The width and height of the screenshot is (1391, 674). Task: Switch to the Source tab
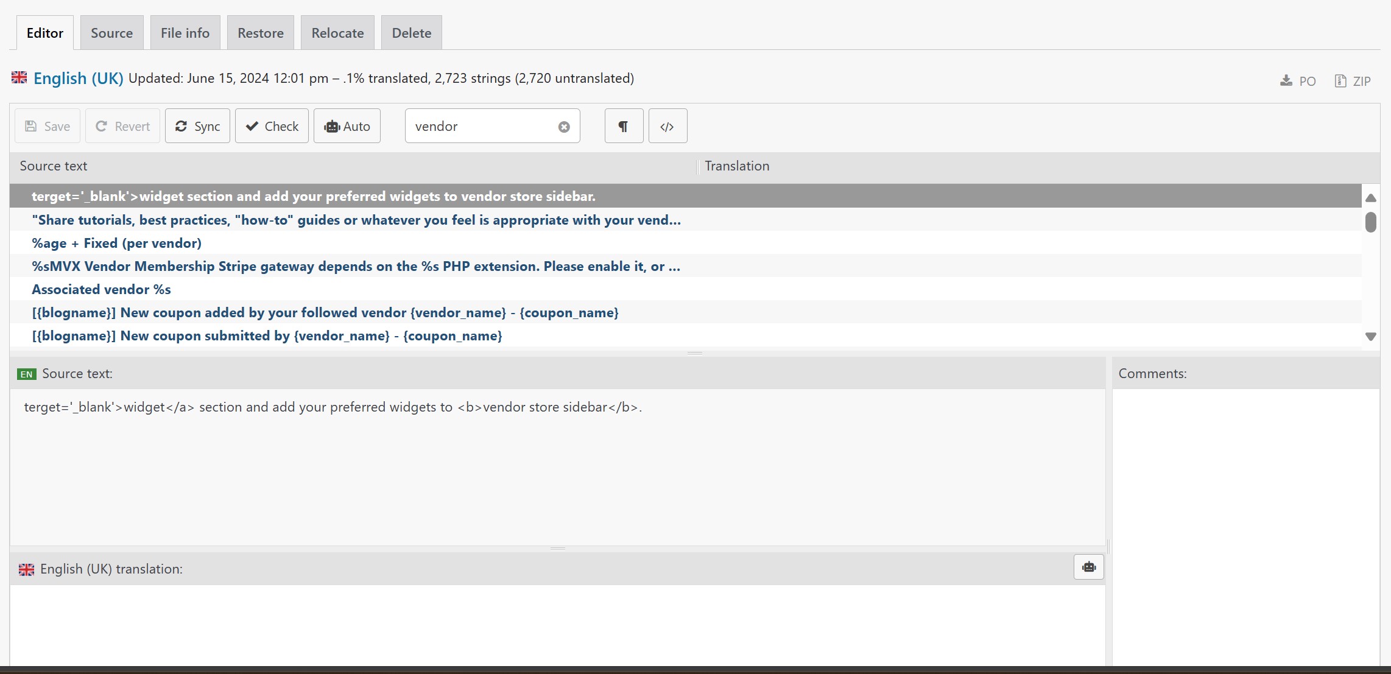[111, 33]
